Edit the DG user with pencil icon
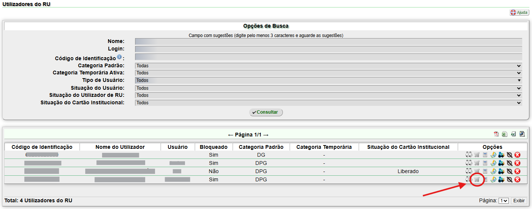Screen dimensions: 532x209 click(493, 155)
